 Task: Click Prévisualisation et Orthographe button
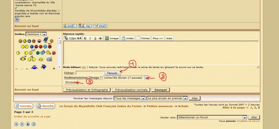coord(87,90)
